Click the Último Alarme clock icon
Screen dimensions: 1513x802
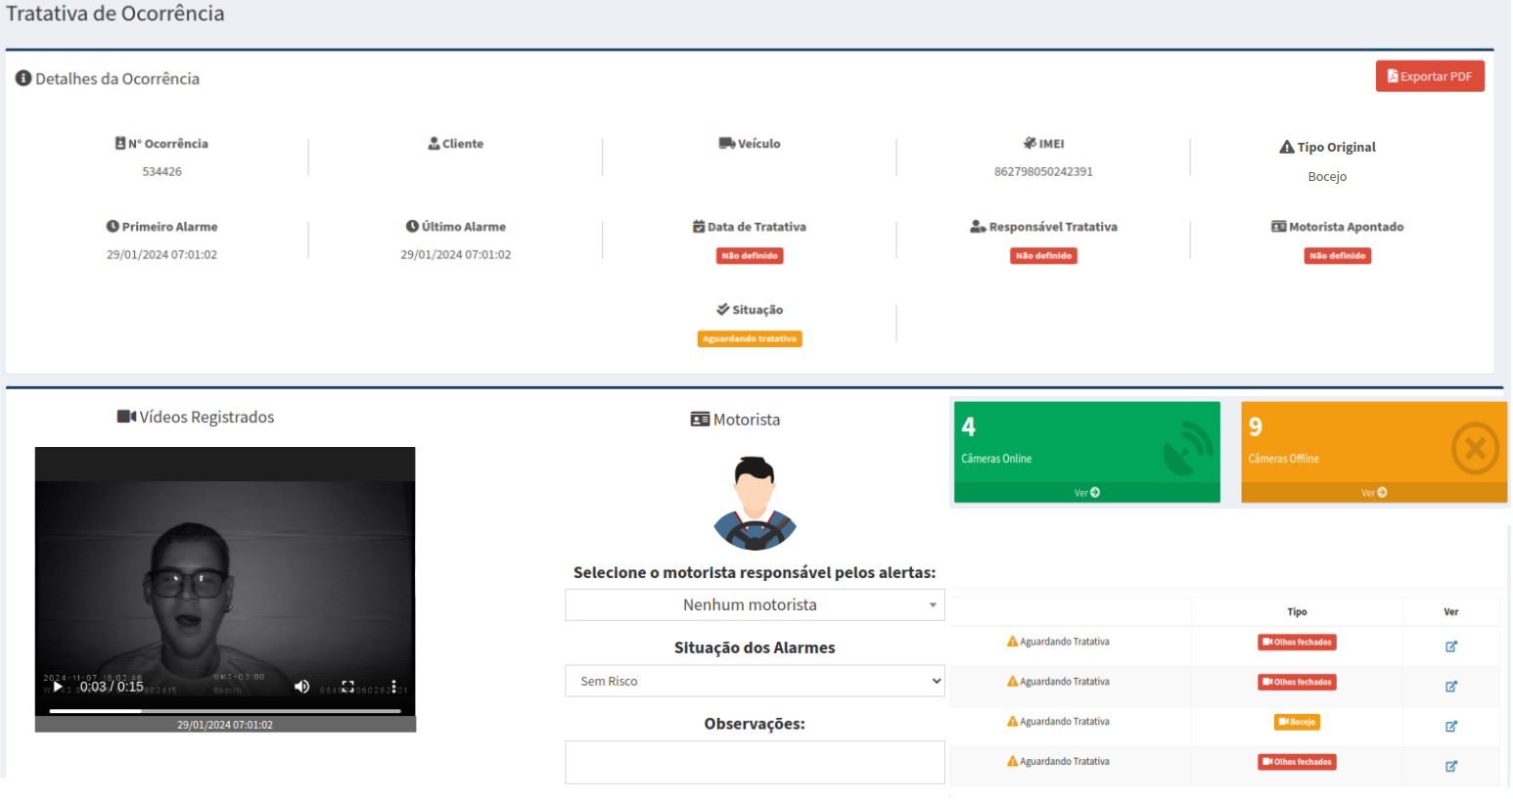[x=412, y=226]
